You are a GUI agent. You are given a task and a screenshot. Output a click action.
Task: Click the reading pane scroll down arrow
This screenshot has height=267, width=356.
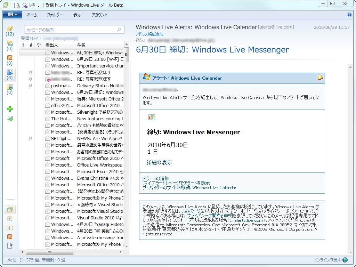[x=350, y=253]
